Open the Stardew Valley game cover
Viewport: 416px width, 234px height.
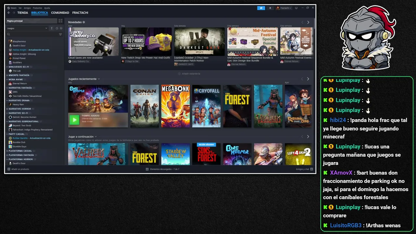(x=175, y=154)
